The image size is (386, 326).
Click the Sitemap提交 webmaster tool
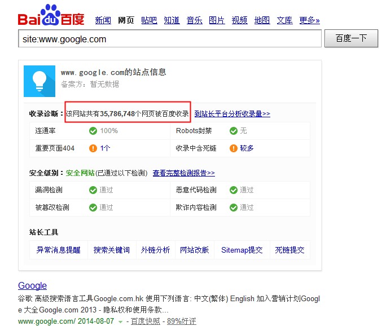tap(242, 250)
